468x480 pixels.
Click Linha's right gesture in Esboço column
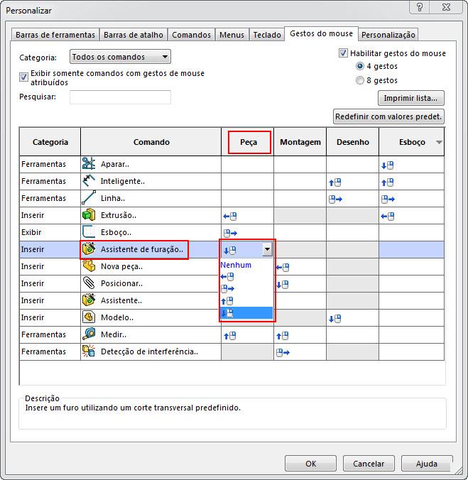[x=388, y=200]
